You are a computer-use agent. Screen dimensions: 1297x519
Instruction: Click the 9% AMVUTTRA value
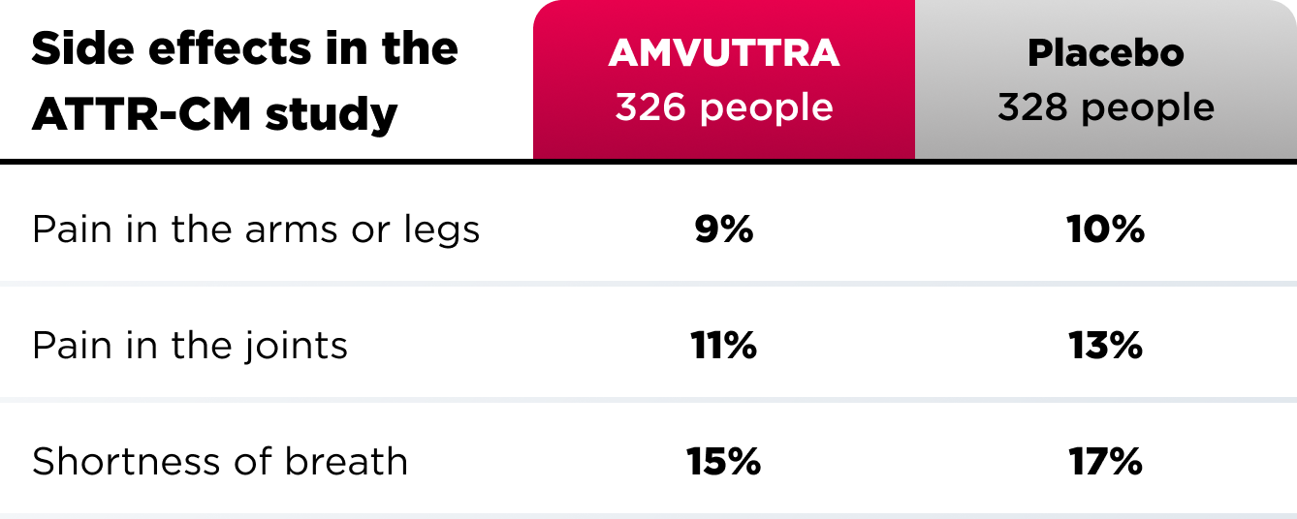click(723, 230)
